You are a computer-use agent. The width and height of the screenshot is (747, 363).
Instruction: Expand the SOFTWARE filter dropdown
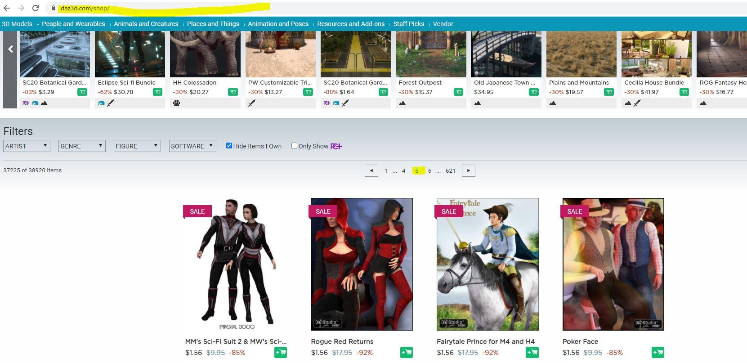point(192,146)
